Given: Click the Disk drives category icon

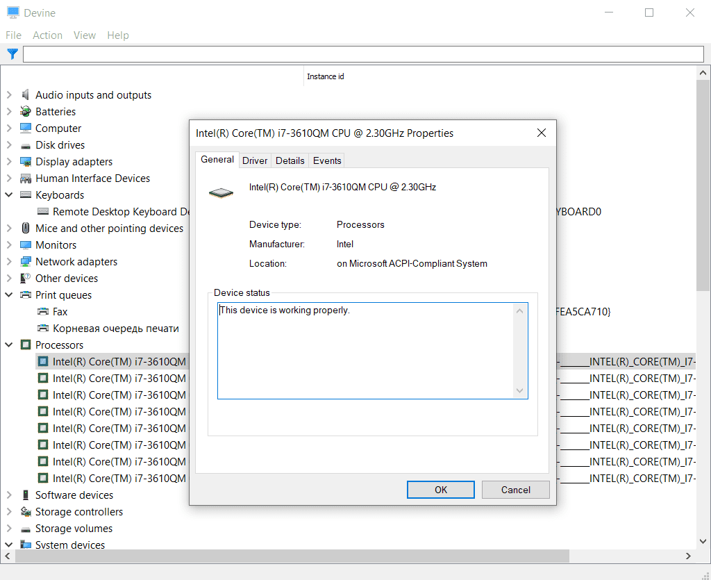Looking at the screenshot, I should [26, 145].
